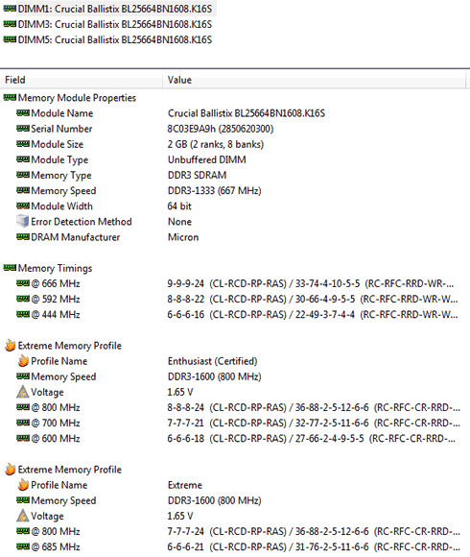The height and width of the screenshot is (557, 470).
Task: Click the DIMM5 memory chip icon
Action: coord(10,38)
